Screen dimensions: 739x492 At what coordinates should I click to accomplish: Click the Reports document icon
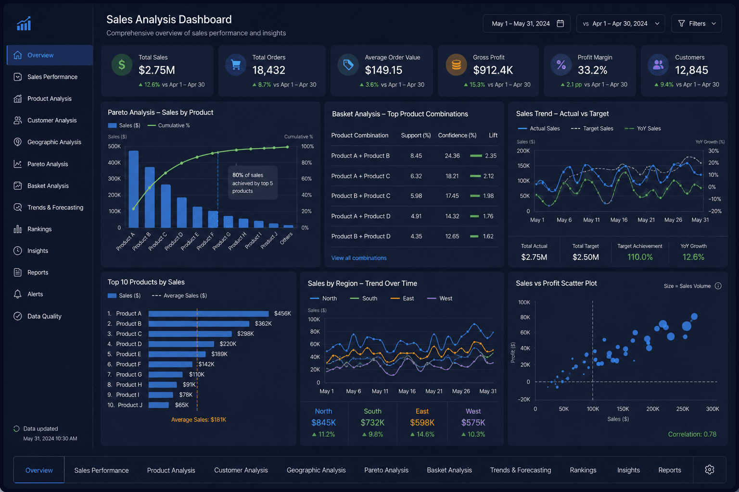pyautogui.click(x=18, y=272)
